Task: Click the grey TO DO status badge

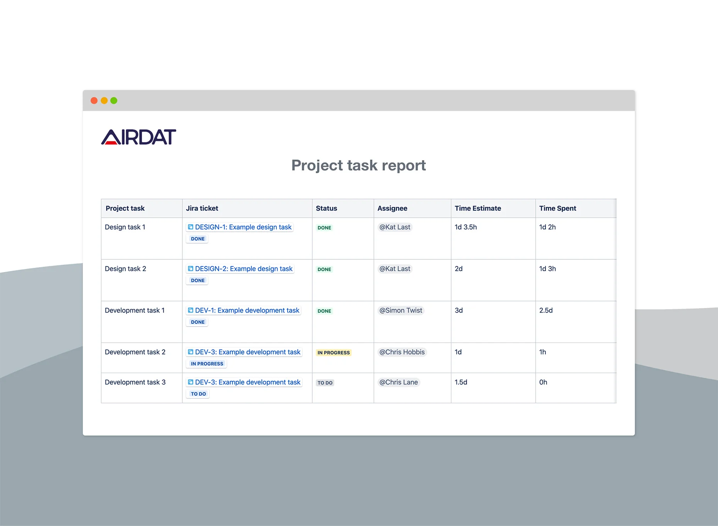Action: coord(325,383)
